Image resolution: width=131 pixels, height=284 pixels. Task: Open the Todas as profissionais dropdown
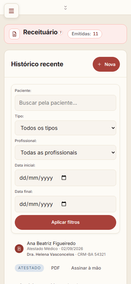point(65,152)
